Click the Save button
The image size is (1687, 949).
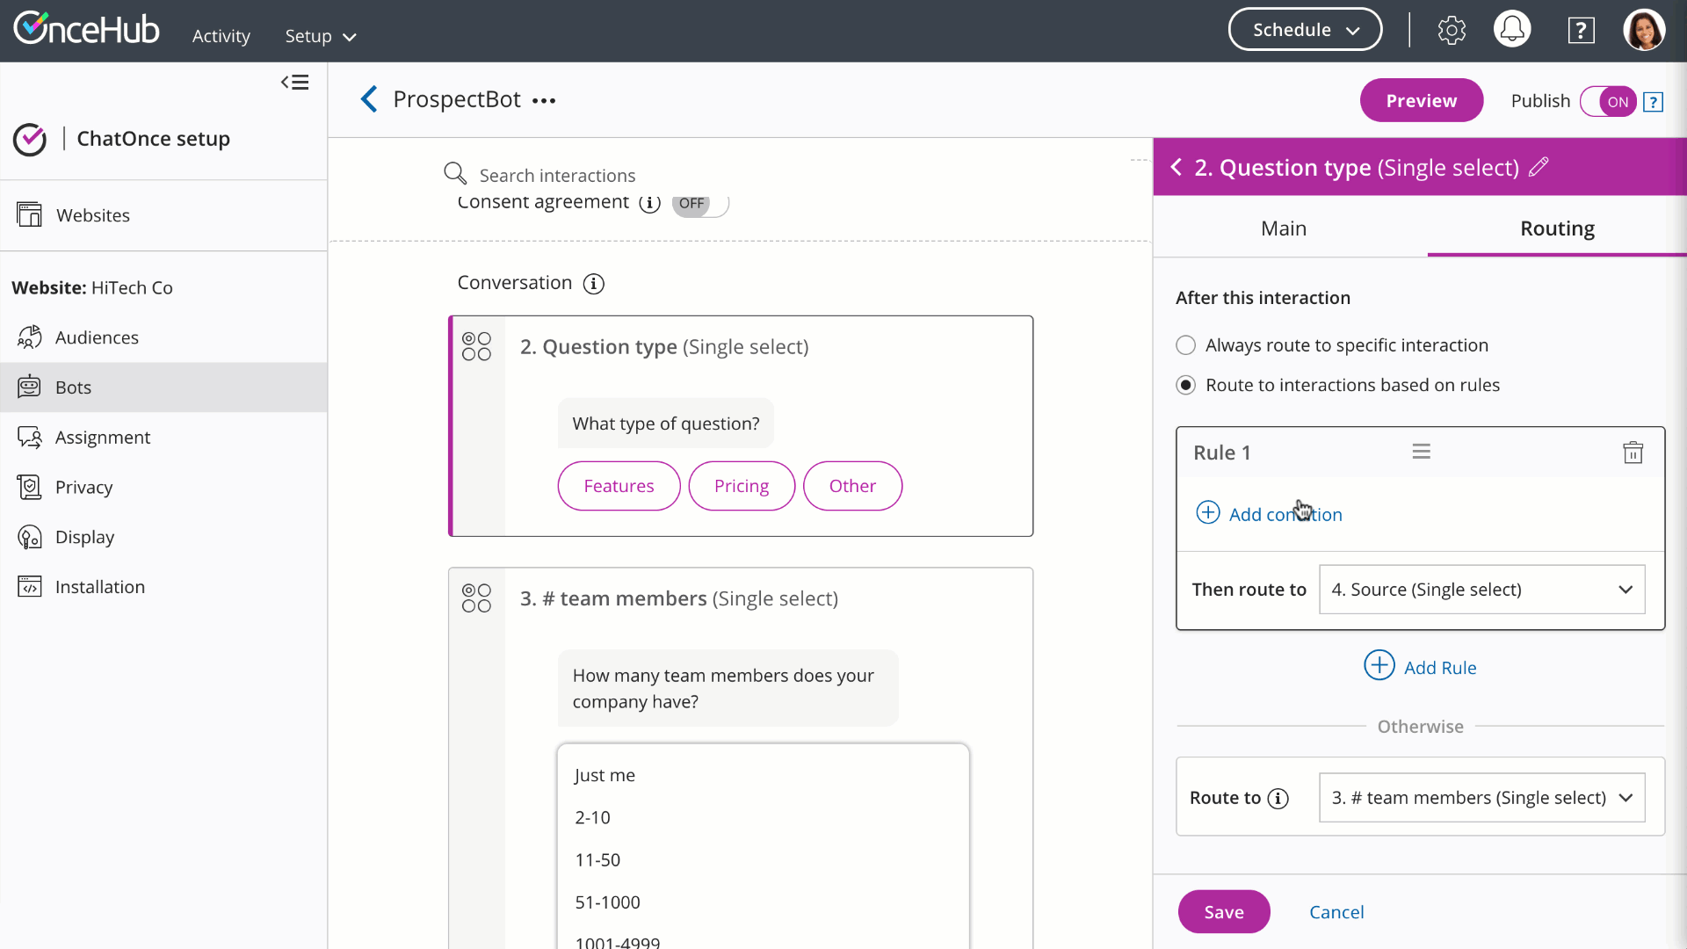[1223, 912]
